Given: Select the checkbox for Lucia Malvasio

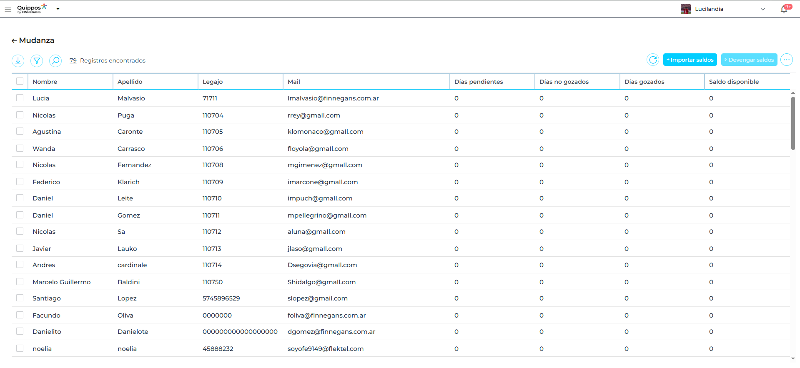Looking at the screenshot, I should tap(20, 98).
